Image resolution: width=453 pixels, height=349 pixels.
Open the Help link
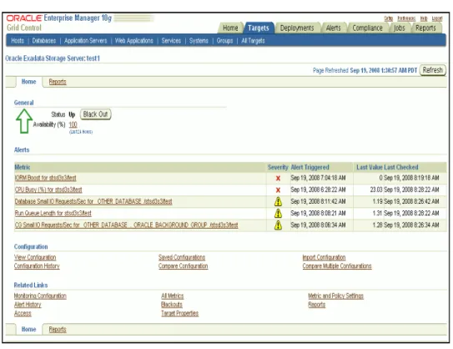click(x=424, y=18)
